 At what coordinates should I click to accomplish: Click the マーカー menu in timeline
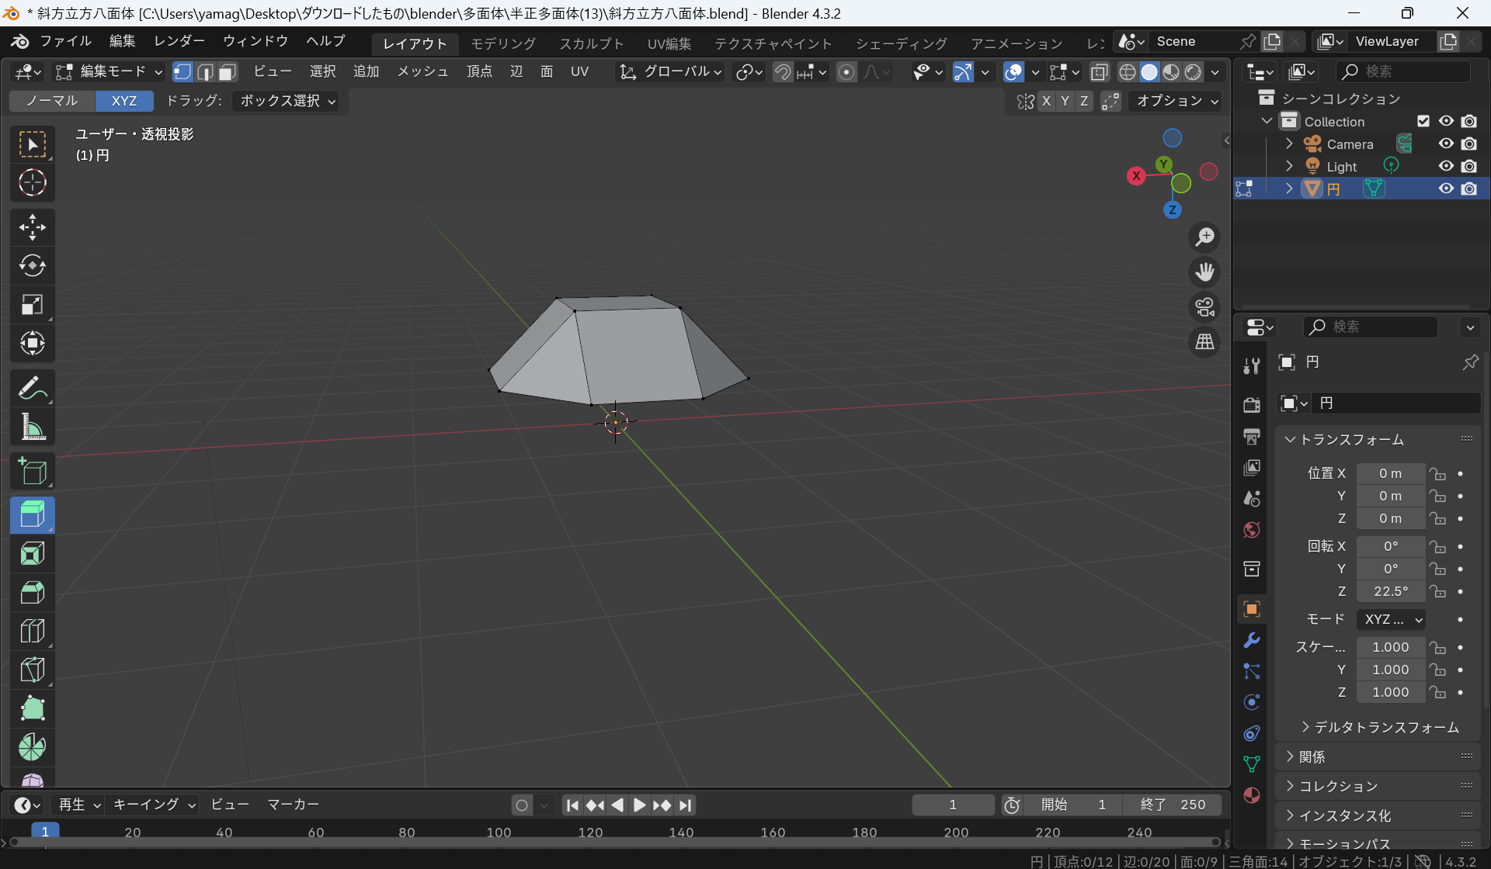point(293,805)
